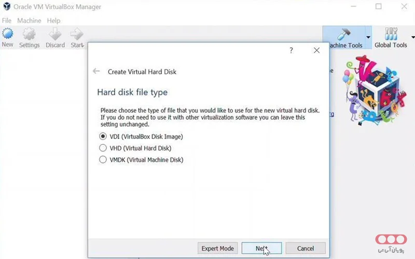Cancel the hard disk creation dialog
Viewport: 415px width, 259px height.
click(x=306, y=248)
